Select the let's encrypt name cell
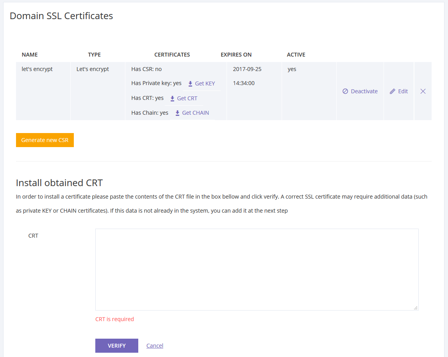This screenshot has width=448, height=357. pos(37,69)
